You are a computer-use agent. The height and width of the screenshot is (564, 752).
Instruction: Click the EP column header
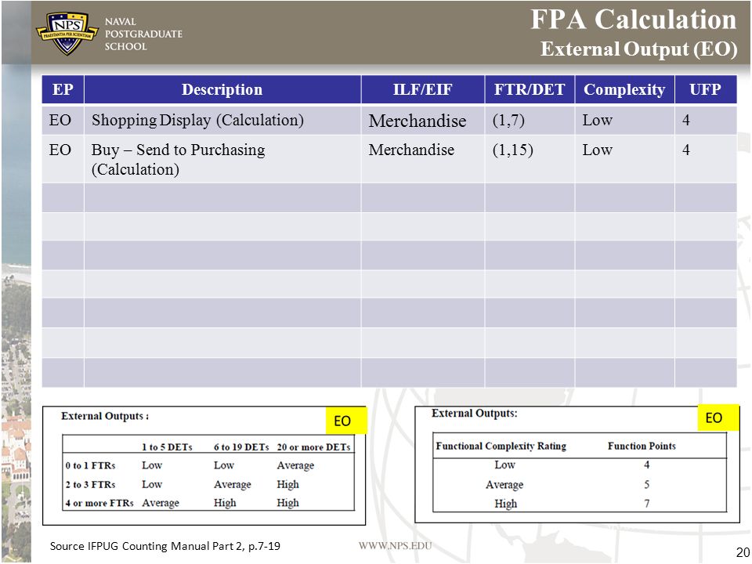63,89
